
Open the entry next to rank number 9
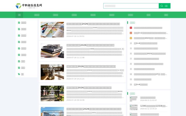pos(144,69)
